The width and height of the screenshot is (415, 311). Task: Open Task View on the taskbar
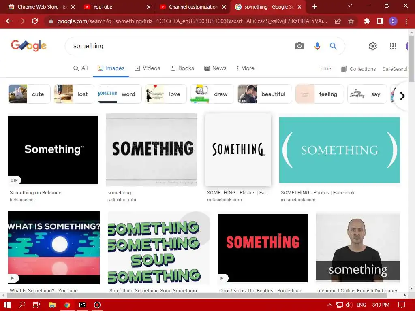click(x=36, y=305)
